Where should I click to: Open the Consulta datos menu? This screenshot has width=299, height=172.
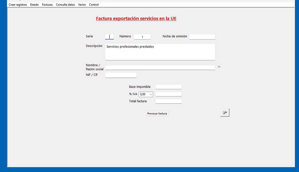pyautogui.click(x=65, y=5)
